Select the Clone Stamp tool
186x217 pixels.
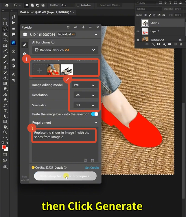[x=5, y=67]
